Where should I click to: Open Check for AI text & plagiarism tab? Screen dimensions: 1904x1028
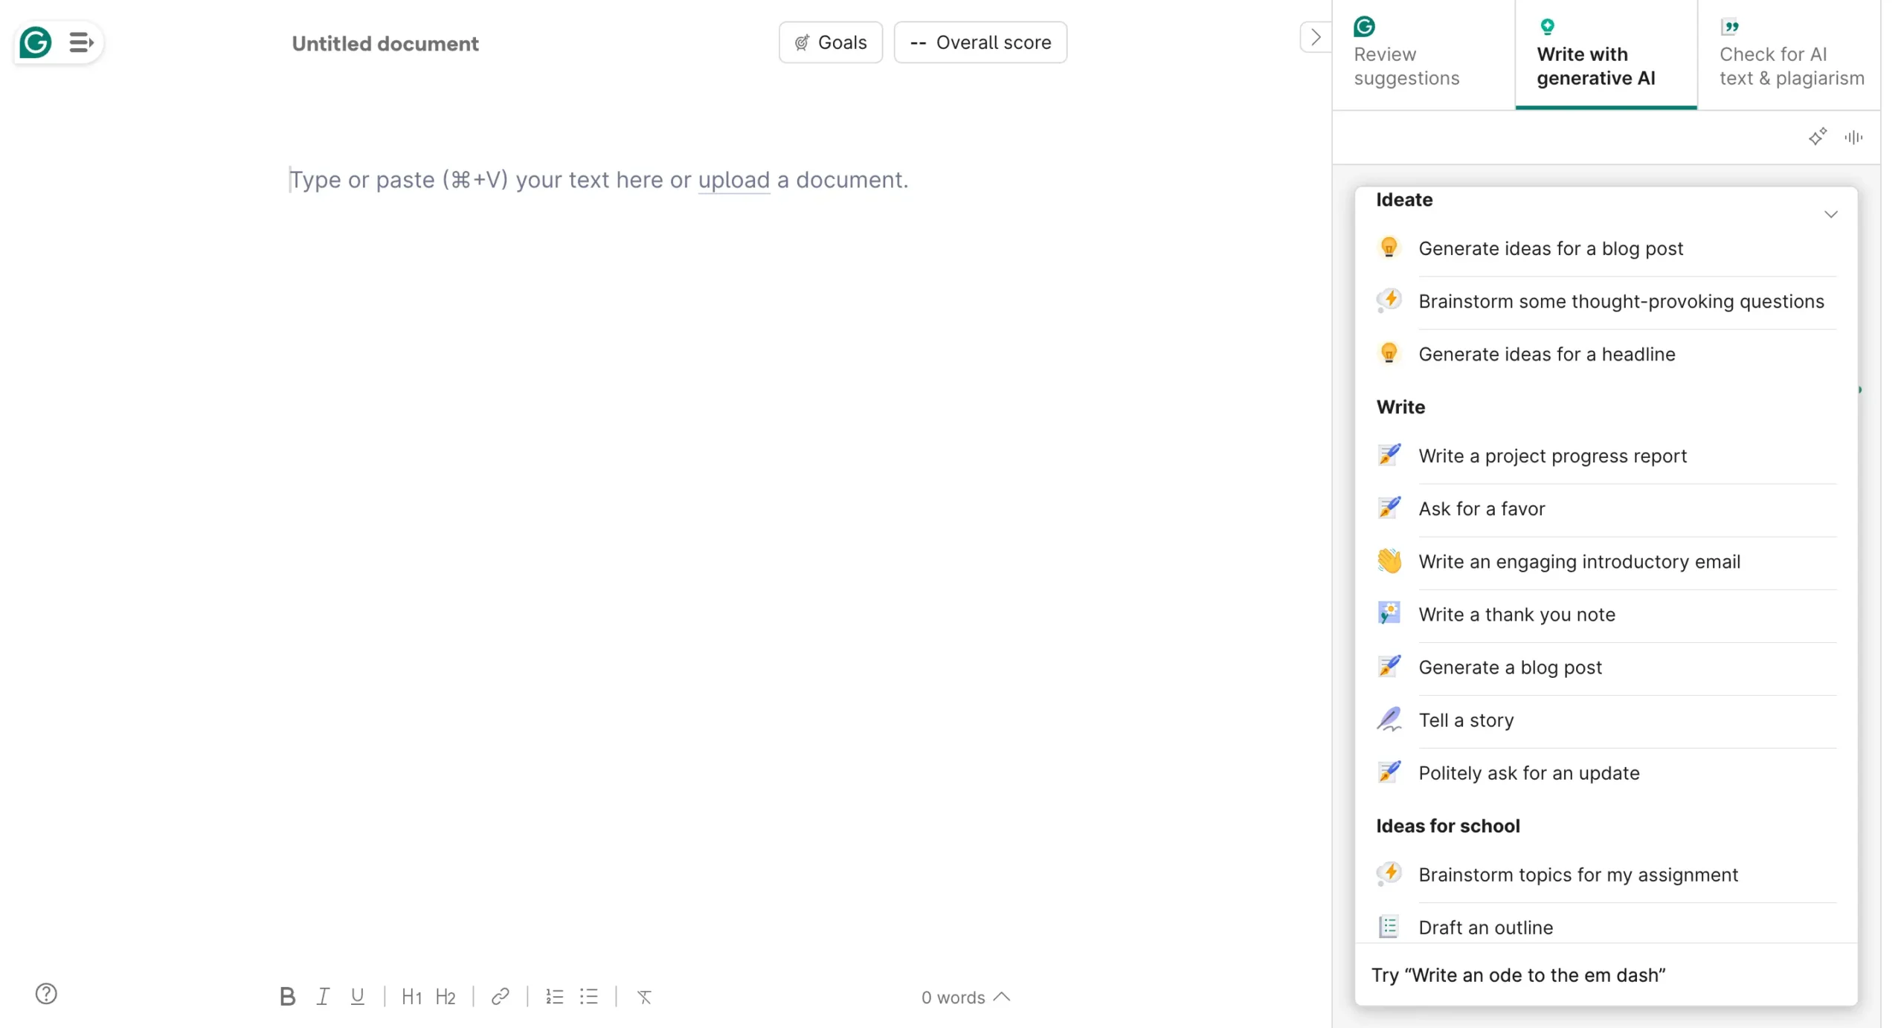[1789, 54]
